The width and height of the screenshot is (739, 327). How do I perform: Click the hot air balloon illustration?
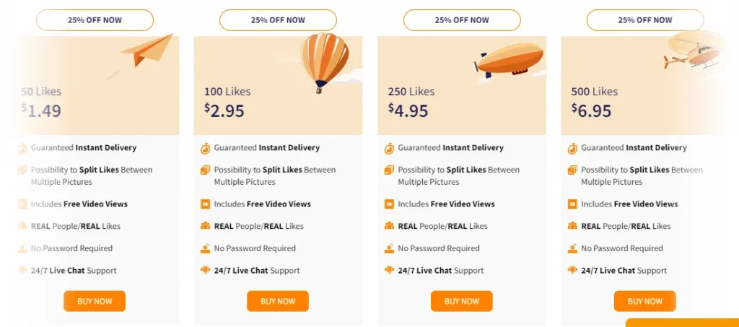point(324,61)
